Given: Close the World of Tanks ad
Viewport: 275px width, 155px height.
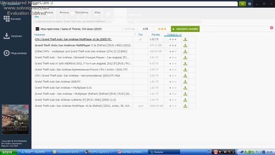Looking at the screenshot, I should point(27,107).
